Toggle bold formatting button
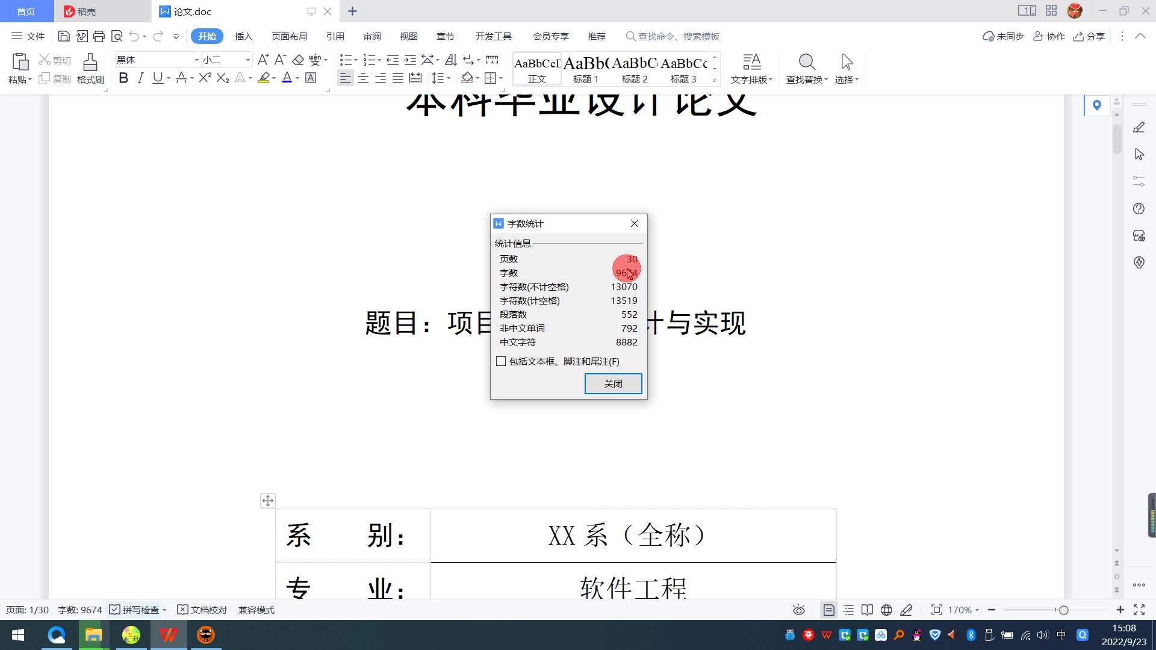The width and height of the screenshot is (1156, 650). pos(123,78)
